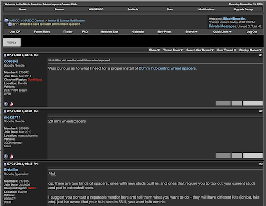
Task: Open coreski's username link
Action: click(x=11, y=61)
